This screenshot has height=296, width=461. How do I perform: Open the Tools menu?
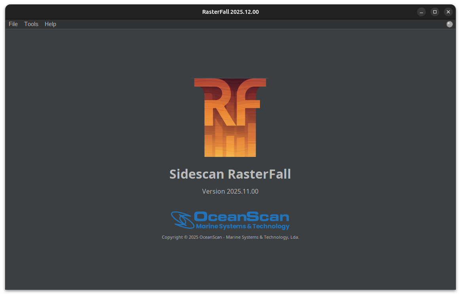(31, 24)
